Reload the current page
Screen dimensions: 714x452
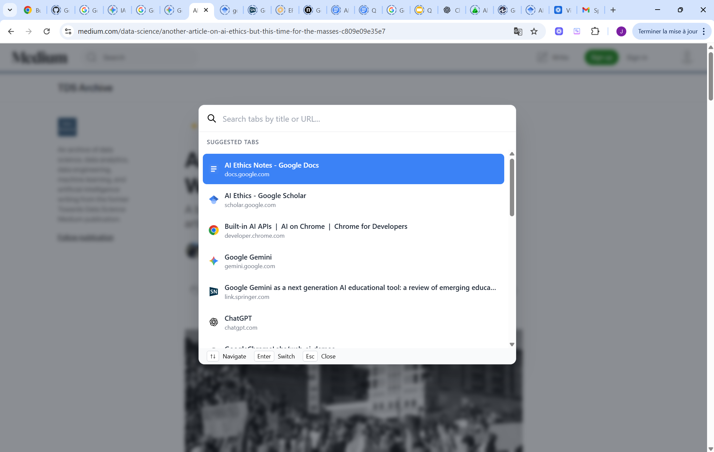(47, 31)
